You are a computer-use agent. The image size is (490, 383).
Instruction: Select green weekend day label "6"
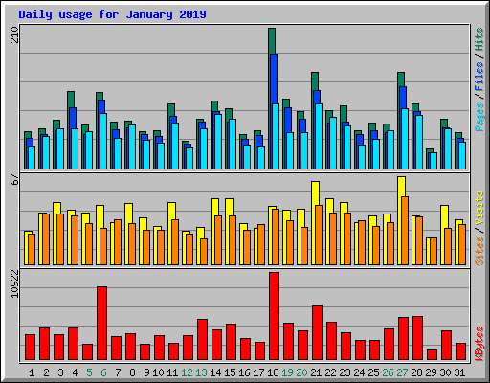(103, 372)
